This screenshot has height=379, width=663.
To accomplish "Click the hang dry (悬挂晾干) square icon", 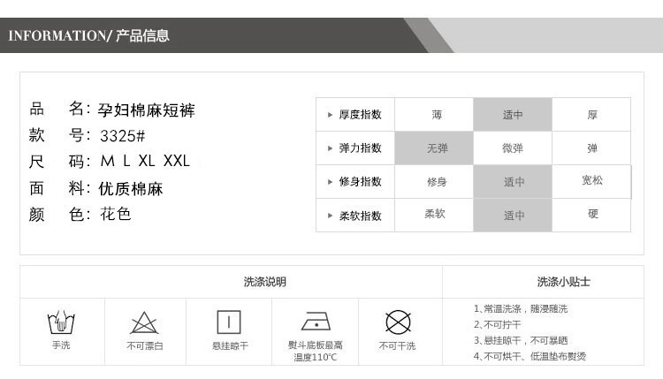I will coord(229,322).
